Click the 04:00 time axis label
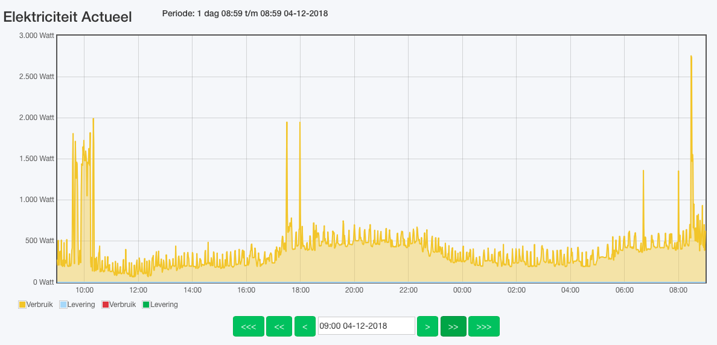Viewport: 717px width, 345px height. click(571, 290)
